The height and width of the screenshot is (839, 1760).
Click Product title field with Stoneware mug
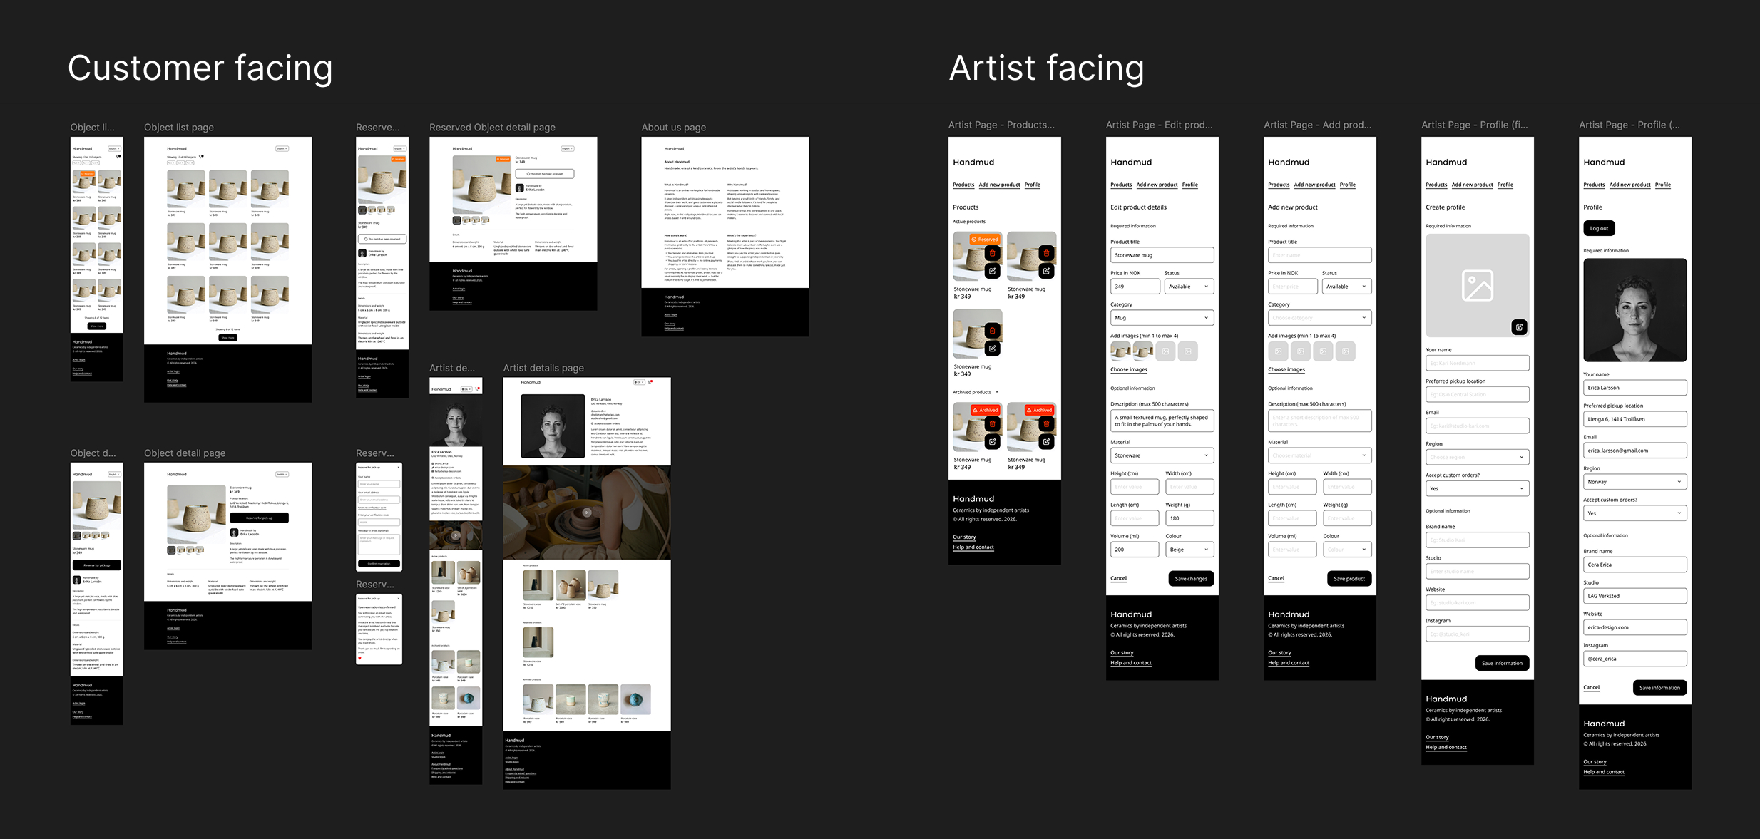(1162, 255)
